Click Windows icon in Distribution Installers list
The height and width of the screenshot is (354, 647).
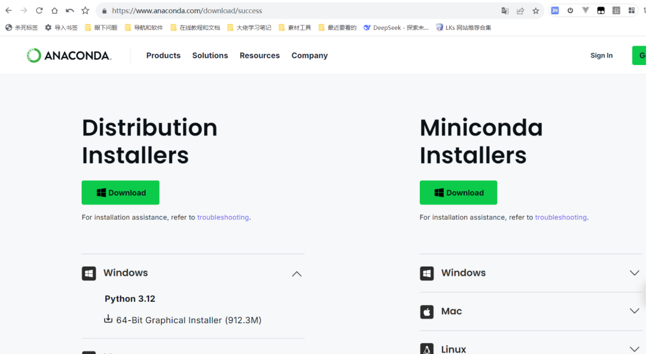click(x=88, y=273)
